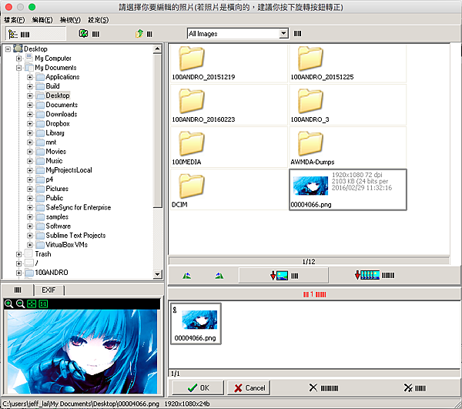462x409 pixels.
Task: Expand the VirtualBox VMs folder node
Action: pos(30,245)
